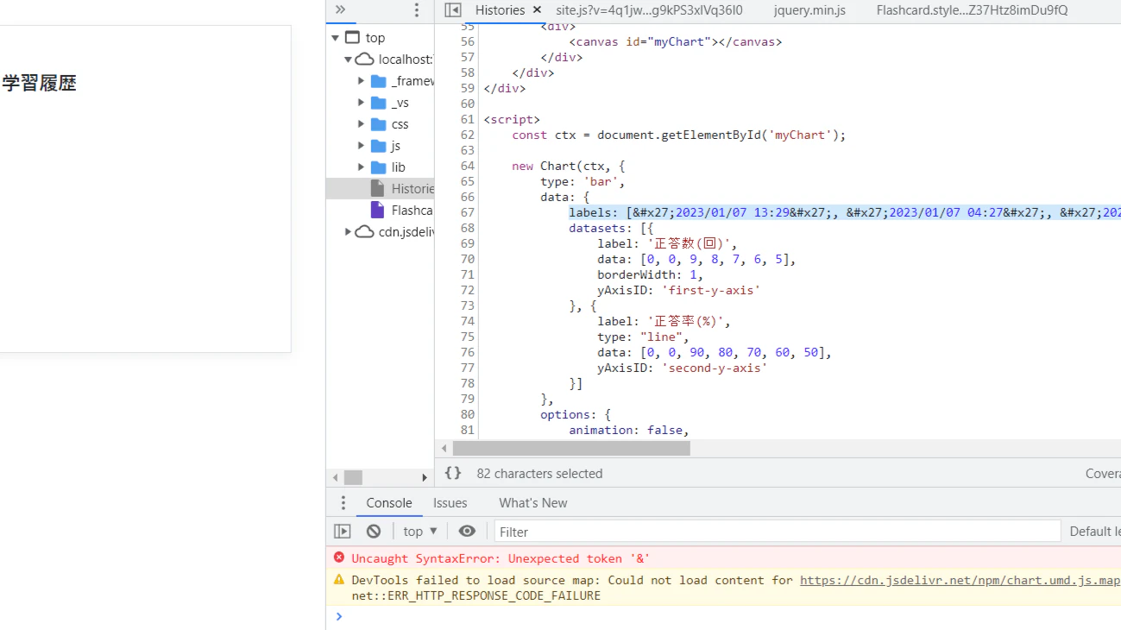Click line number 64 in gutter

[x=467, y=166]
